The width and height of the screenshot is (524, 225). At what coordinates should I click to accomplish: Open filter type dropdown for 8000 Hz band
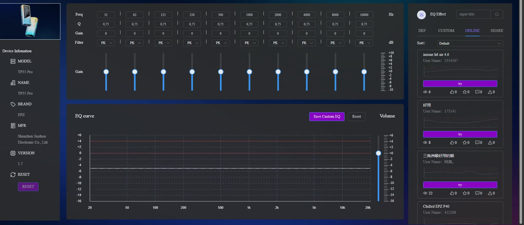tap(335, 43)
